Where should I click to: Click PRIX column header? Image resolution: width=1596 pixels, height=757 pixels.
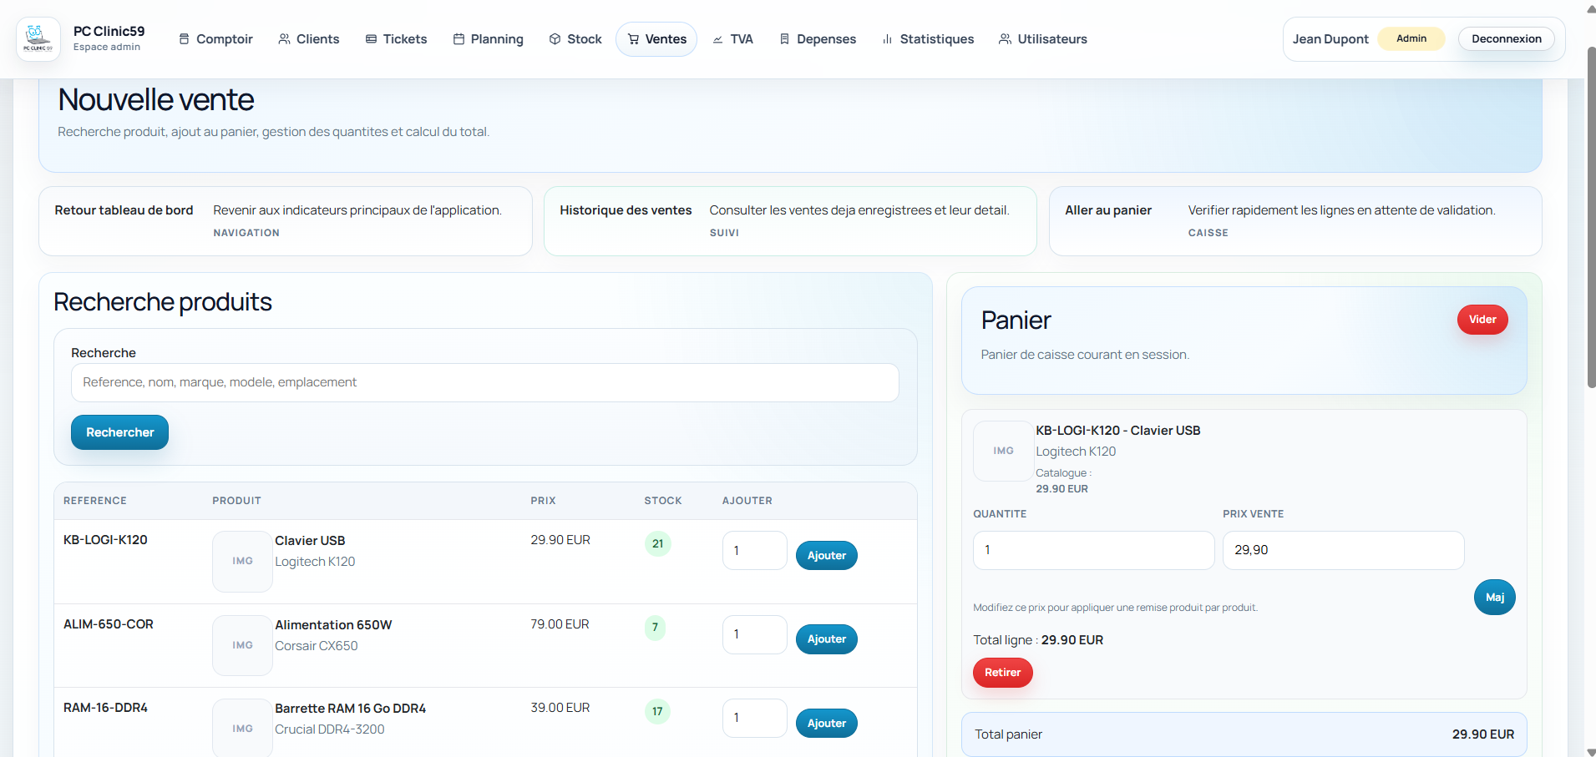tap(543, 501)
